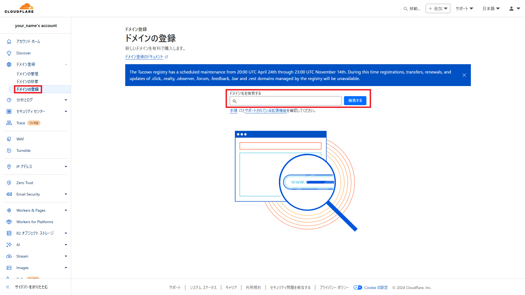Open アカウント ホーム home icon
Viewport: 525px width, 295px height.
tap(9, 42)
